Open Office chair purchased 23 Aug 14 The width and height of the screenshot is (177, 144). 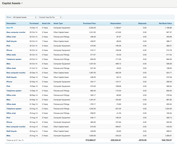[x=11, y=113]
